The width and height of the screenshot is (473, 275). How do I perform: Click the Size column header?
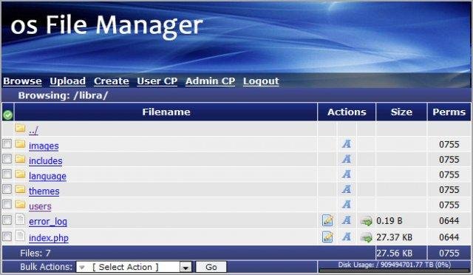point(401,112)
